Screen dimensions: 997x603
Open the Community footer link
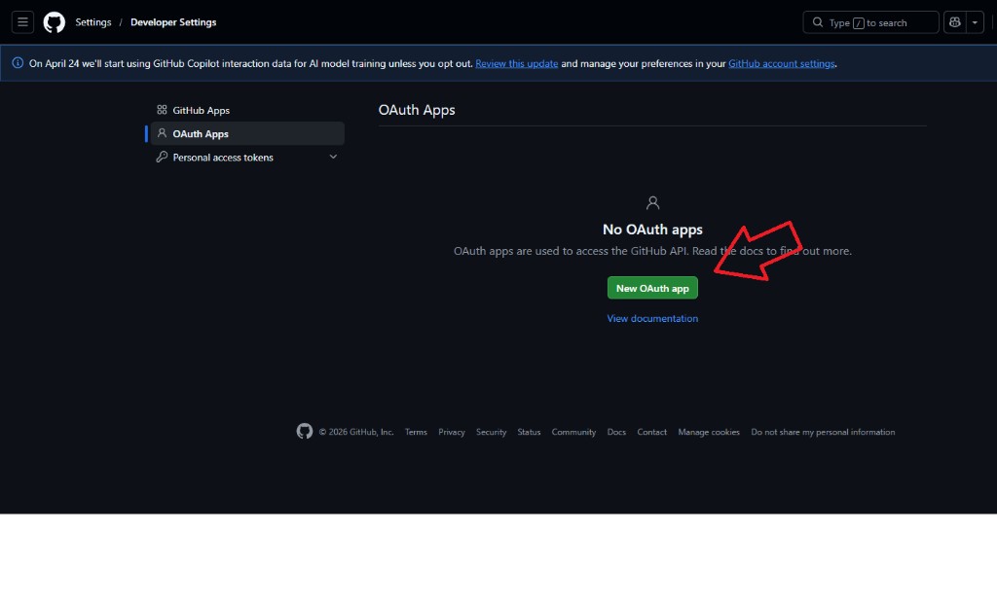573,432
